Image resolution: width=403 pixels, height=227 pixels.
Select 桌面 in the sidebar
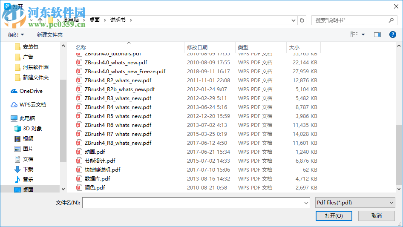pos(24,190)
